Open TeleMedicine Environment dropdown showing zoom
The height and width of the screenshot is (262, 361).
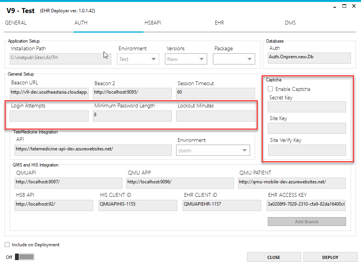tap(213, 150)
